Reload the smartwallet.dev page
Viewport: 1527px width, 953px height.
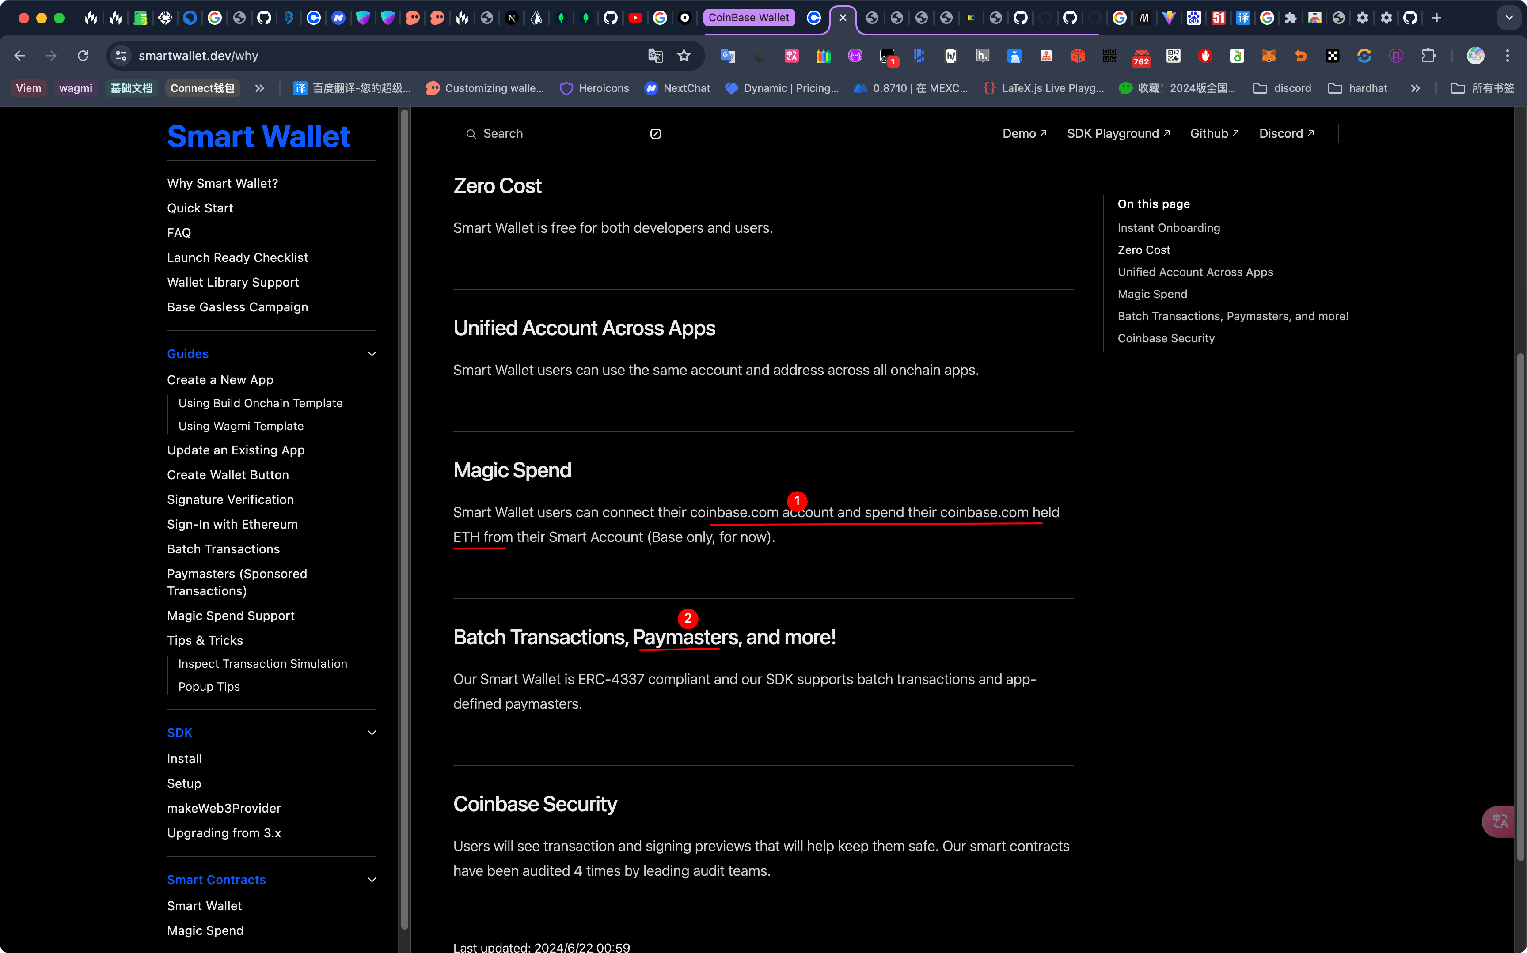click(x=83, y=56)
